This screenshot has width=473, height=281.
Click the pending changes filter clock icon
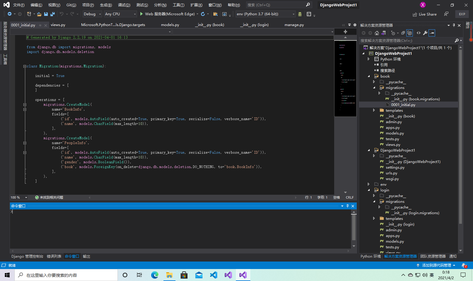(x=393, y=33)
